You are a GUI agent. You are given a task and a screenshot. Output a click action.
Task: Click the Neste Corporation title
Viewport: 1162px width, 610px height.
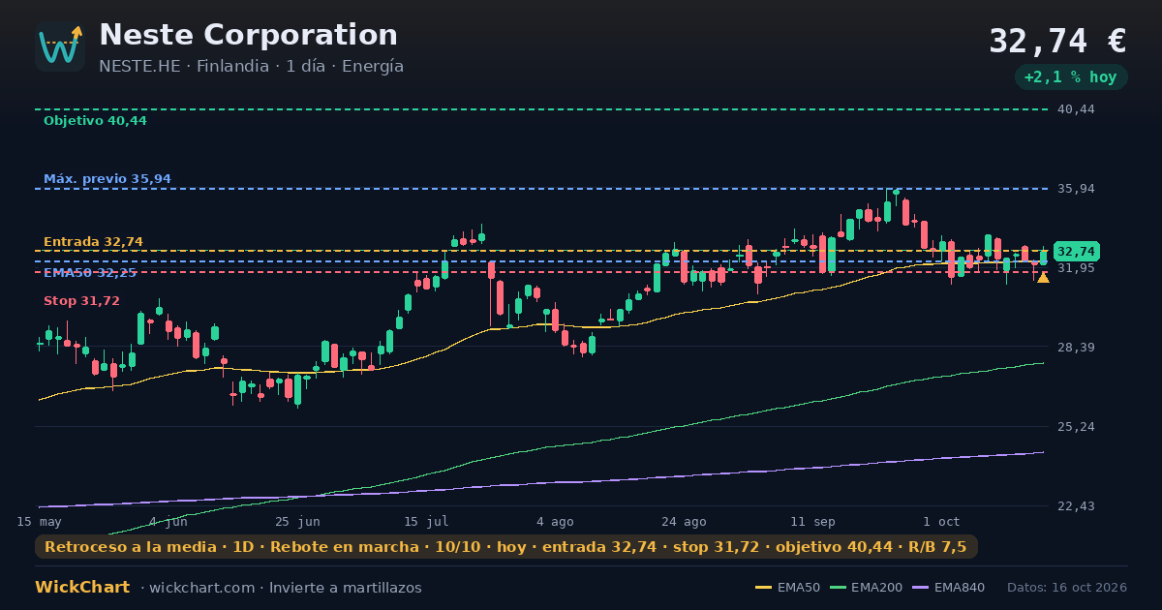(x=248, y=35)
